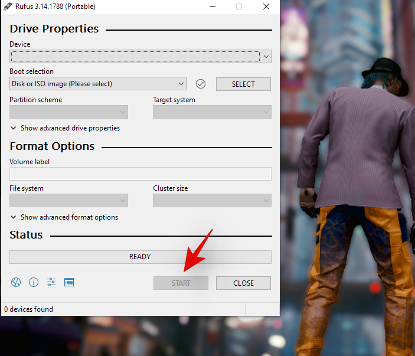Open the File system dropdown
Screen dimensions: 415x356
pos(68,201)
